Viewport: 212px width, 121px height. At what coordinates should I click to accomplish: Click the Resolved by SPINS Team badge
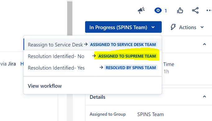tap(131, 68)
